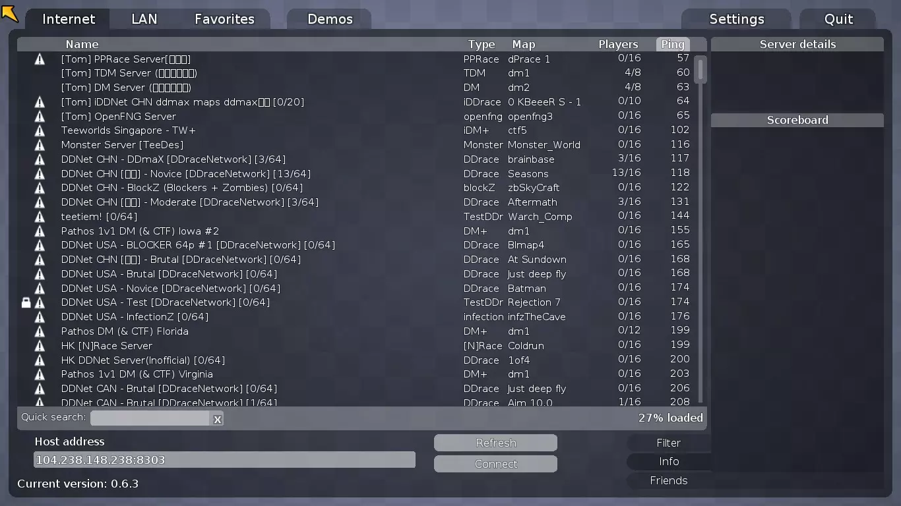Screen dimensions: 901x506
Task: Switch to the Internet tab
Action: coord(69,19)
